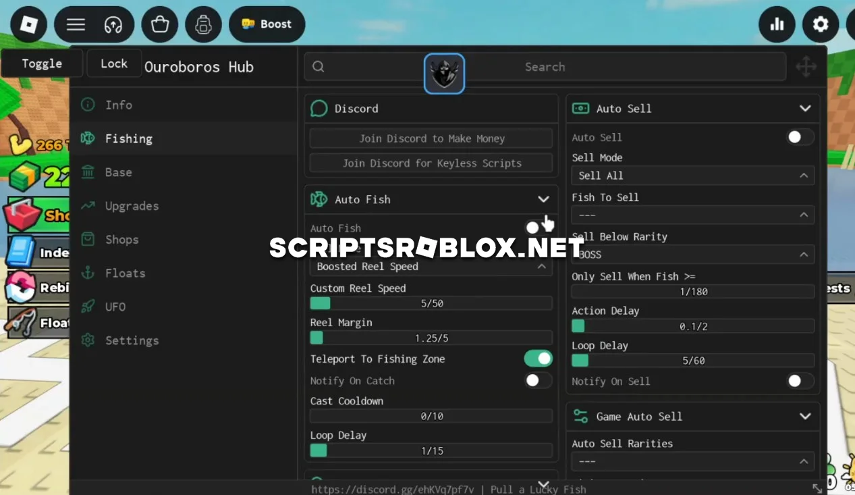Viewport: 855px width, 495px height.
Task: Click the sliders icon beside Game Auto Sell
Action: (580, 417)
